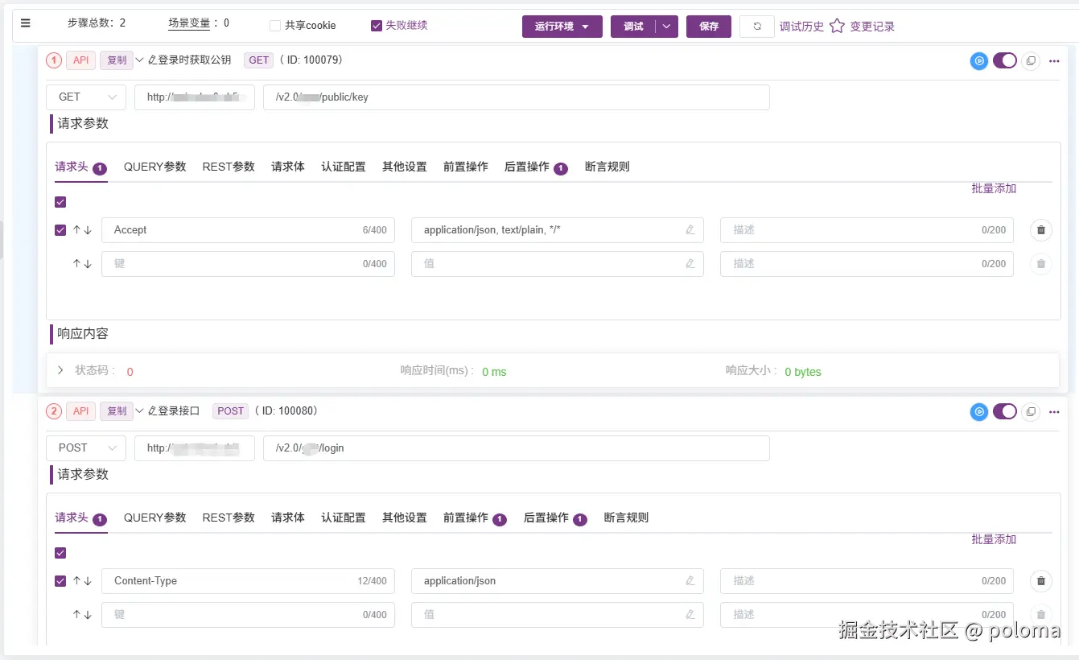Open the three-dot menu for step 1

tap(1054, 60)
